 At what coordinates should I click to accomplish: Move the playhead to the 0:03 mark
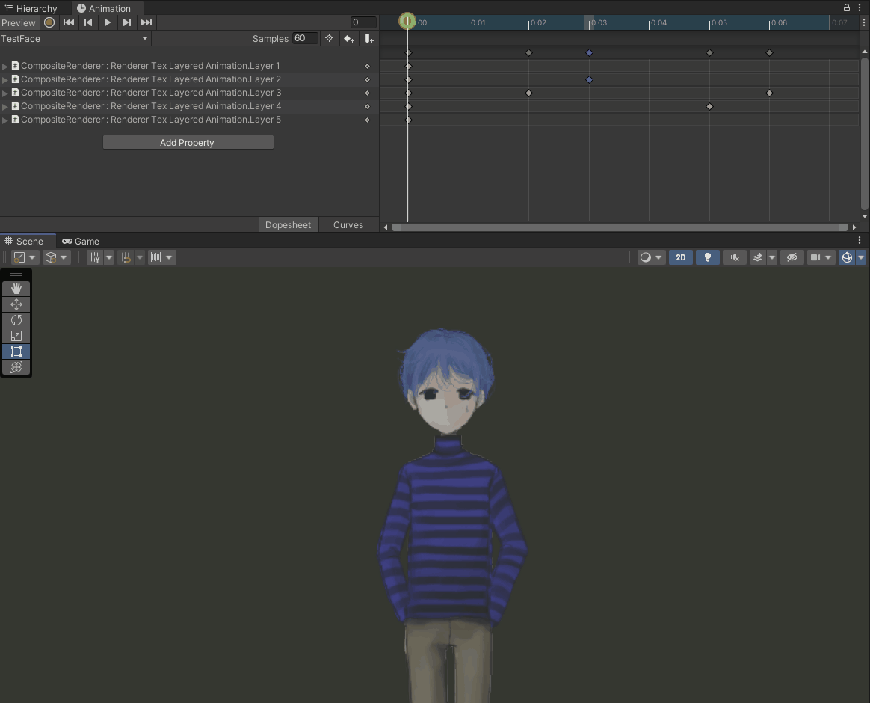(x=590, y=22)
